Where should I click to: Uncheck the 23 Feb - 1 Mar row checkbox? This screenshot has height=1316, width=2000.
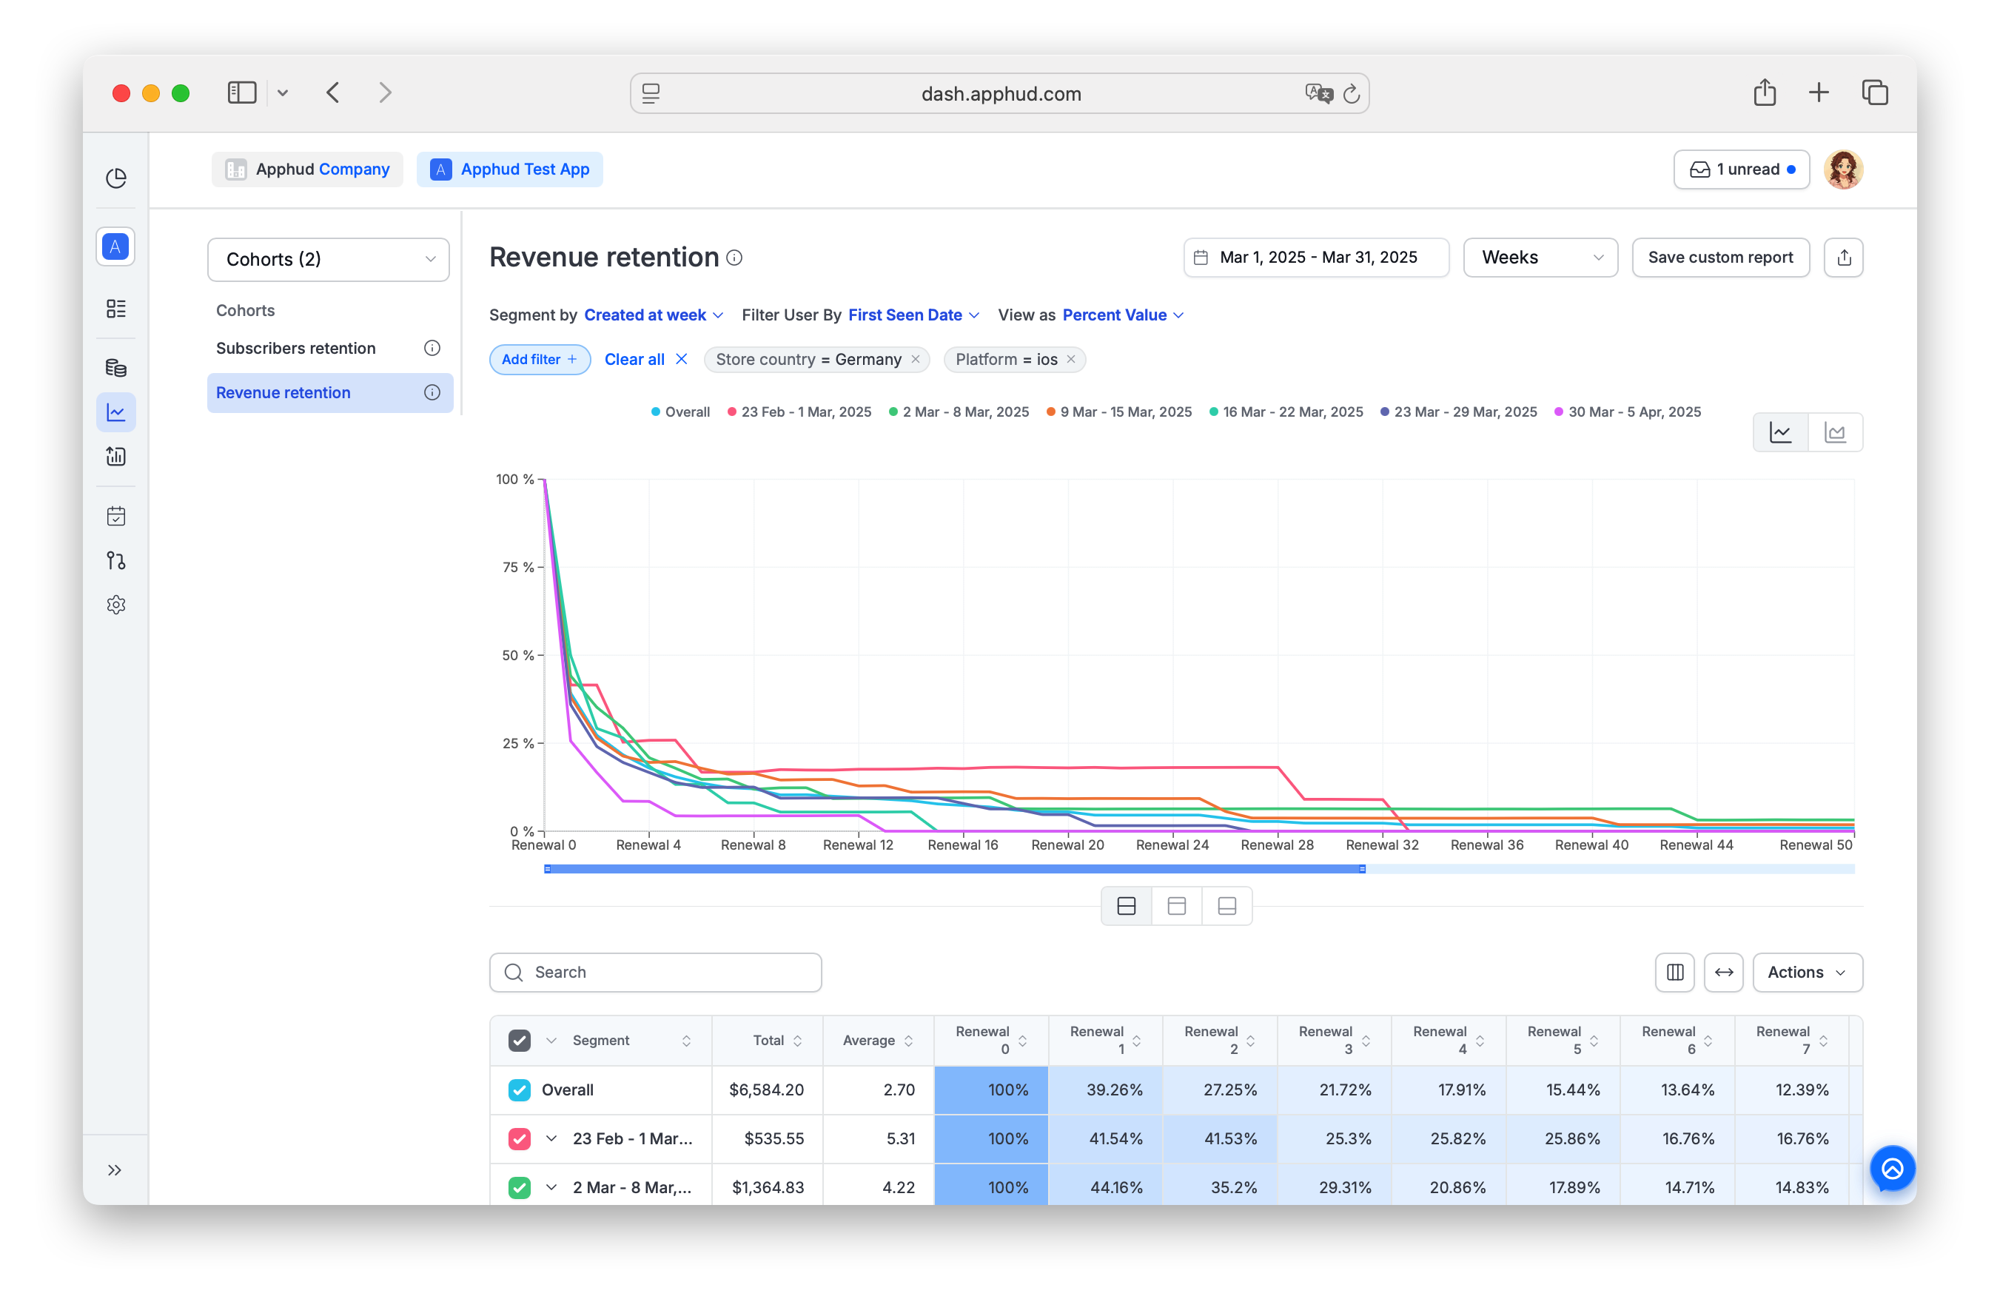tap(520, 1138)
